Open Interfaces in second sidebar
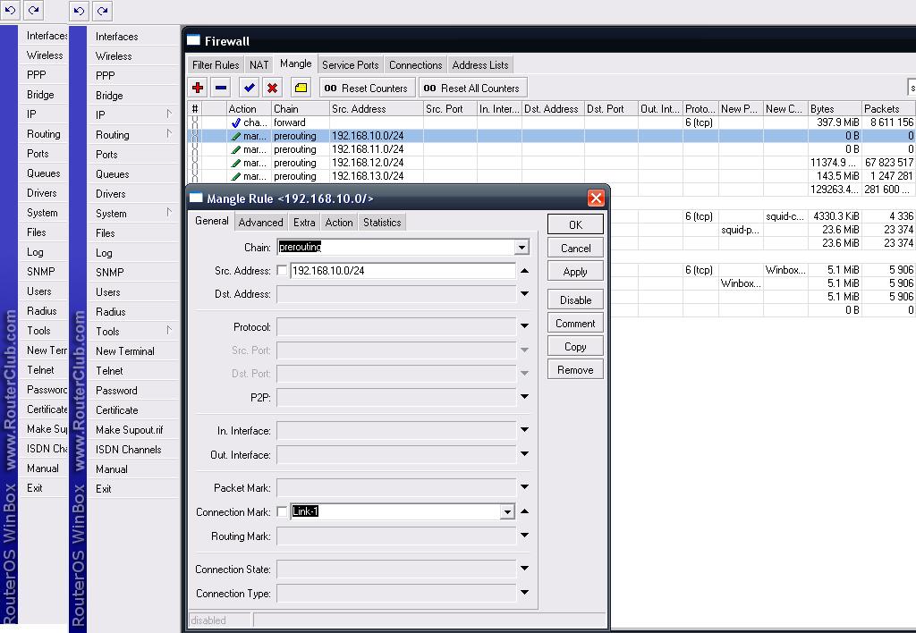Screen dimensions: 916x633 click(132, 36)
